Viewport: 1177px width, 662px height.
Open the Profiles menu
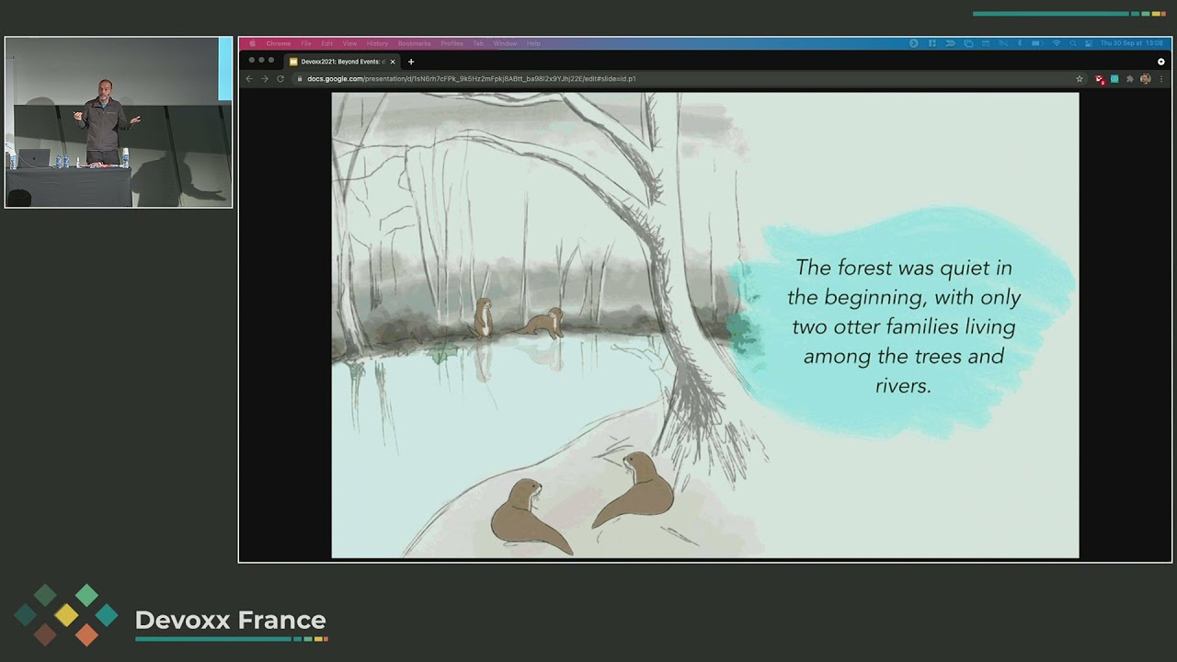pyautogui.click(x=451, y=43)
